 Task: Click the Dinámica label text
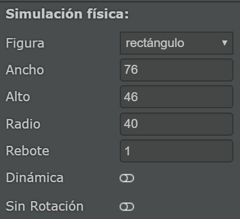[35, 177]
